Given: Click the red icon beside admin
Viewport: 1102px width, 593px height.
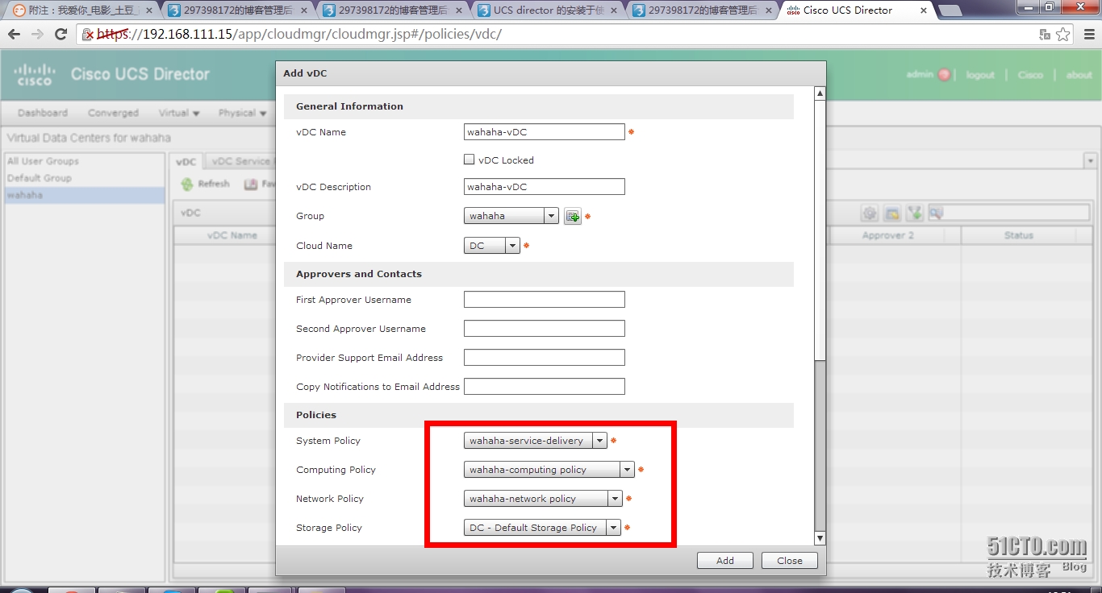Looking at the screenshot, I should pos(944,75).
